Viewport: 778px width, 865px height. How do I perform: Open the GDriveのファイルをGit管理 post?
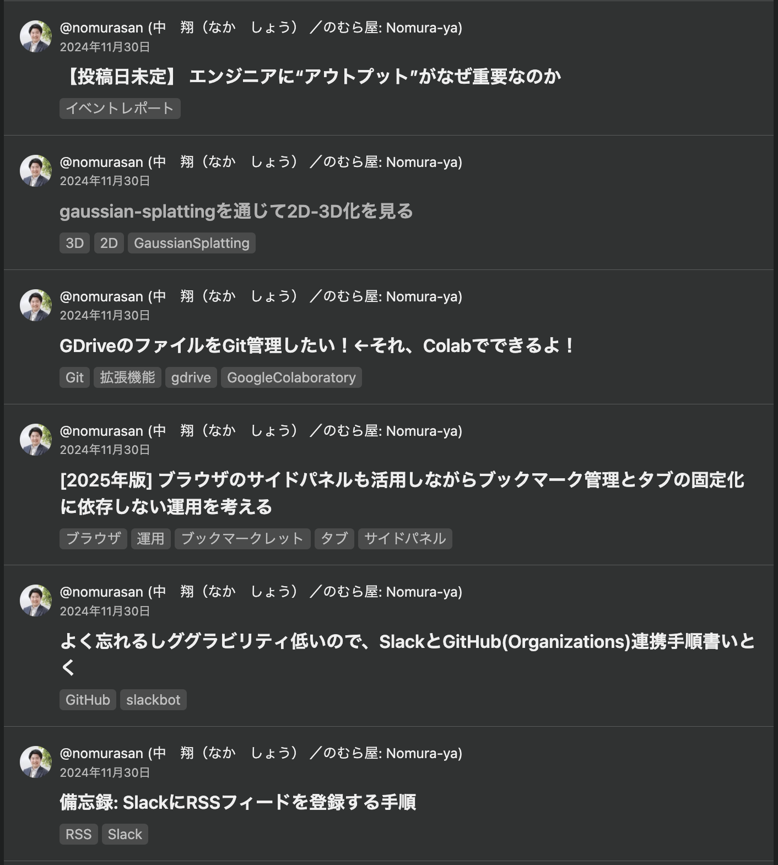click(316, 345)
